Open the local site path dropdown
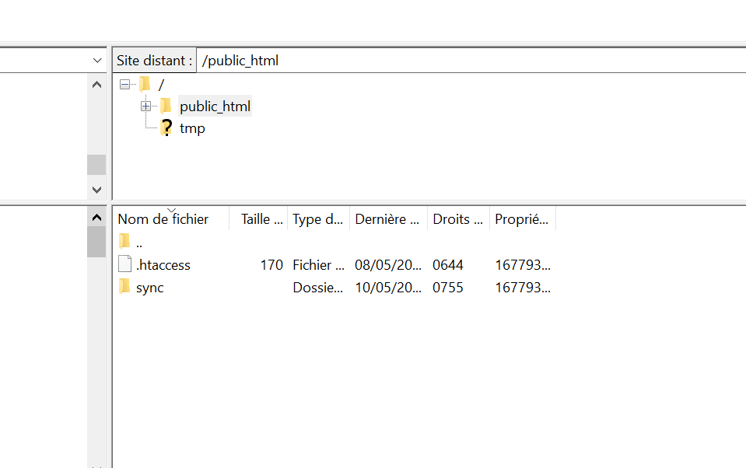This screenshot has height=468, width=746. click(x=97, y=61)
